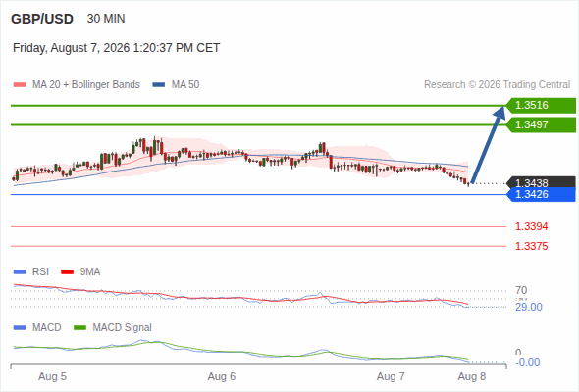Select the 1.3497 resistance price tag
This screenshot has width=579, height=392.
click(x=541, y=124)
